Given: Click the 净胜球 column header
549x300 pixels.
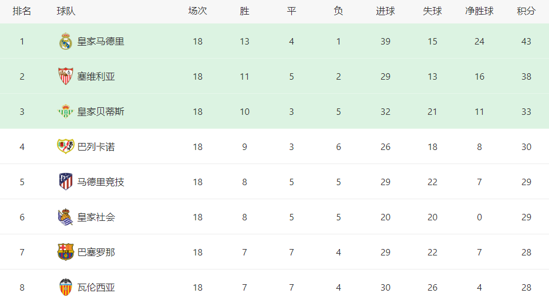Looking at the screenshot, I should click(479, 11).
